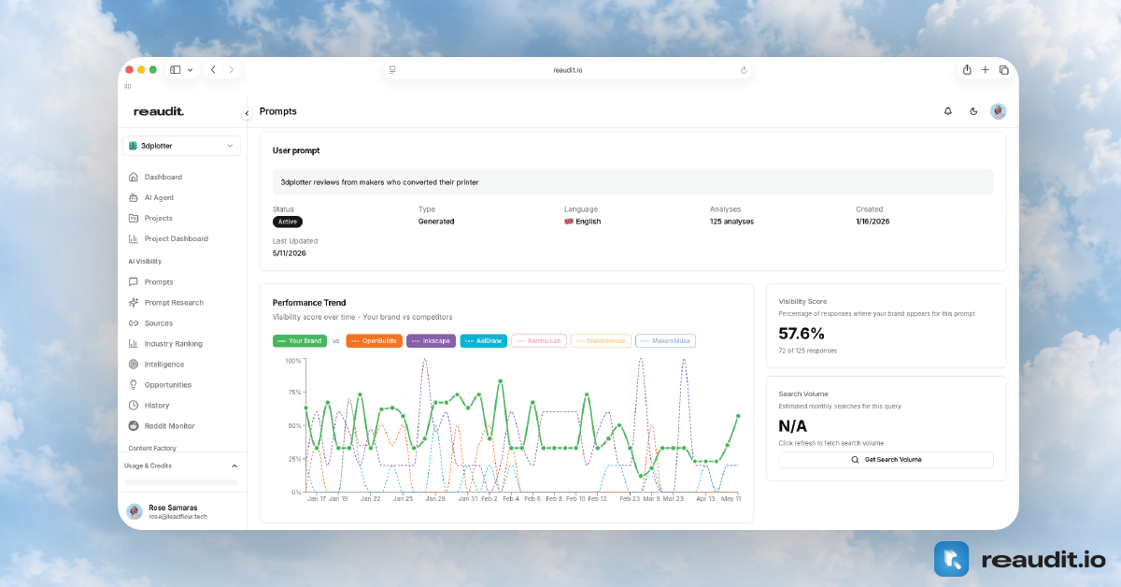Toggle the orange Makersmuse series
The width and height of the screenshot is (1121, 587).
pos(601,341)
